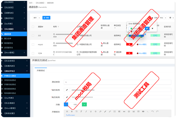Viewport: 177px width, 118px height.
Task: Click the copy icon beside tax number 91310113133401086C
Action: point(54,52)
